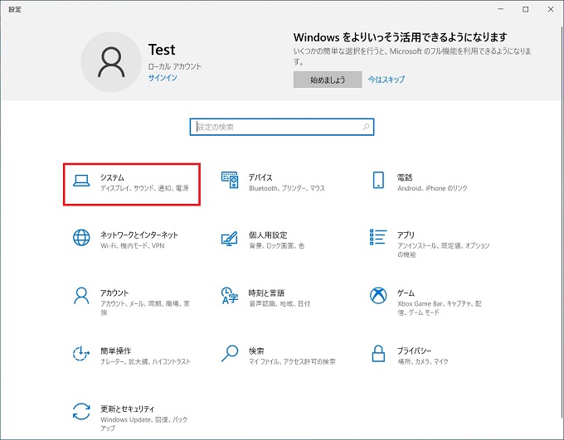The height and width of the screenshot is (440, 564).
Task: Open the デバイス keyboard and speaker icon
Action: point(230,180)
